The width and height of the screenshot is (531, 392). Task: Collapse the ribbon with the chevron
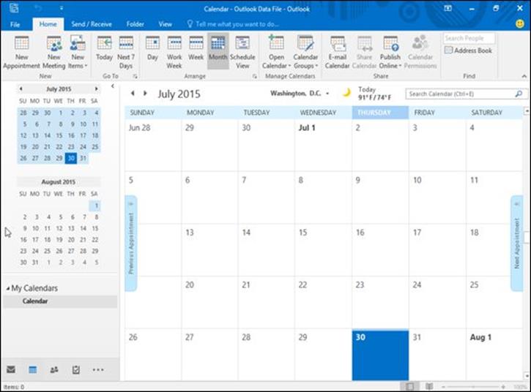(524, 77)
